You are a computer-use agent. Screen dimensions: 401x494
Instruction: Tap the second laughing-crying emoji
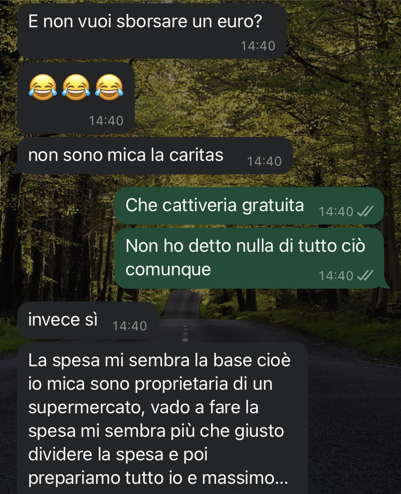[76, 87]
